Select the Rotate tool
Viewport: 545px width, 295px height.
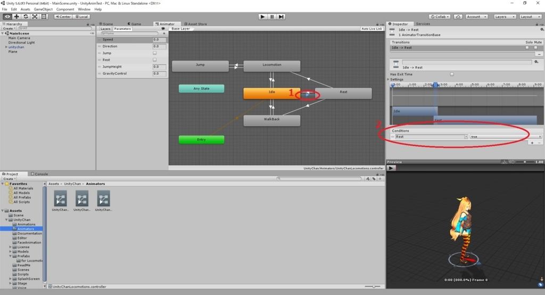pos(26,16)
